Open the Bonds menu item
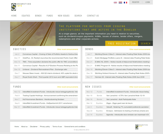The height and width of the screenshot is (134, 163). pyautogui.click(x=38, y=16)
